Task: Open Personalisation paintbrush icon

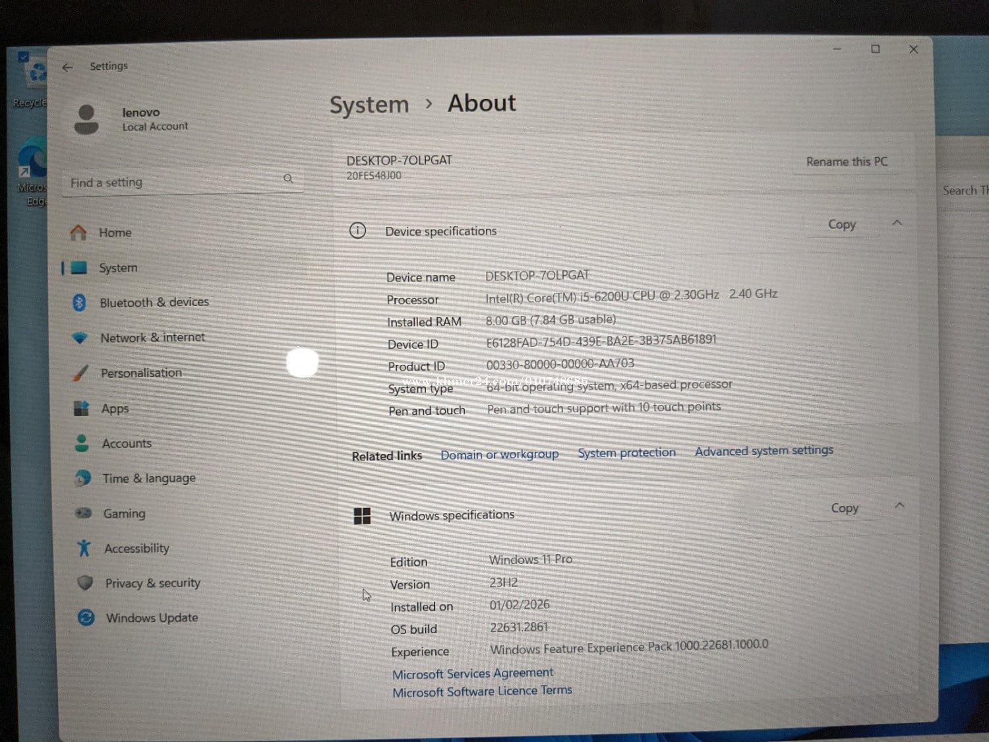Action: (x=80, y=373)
